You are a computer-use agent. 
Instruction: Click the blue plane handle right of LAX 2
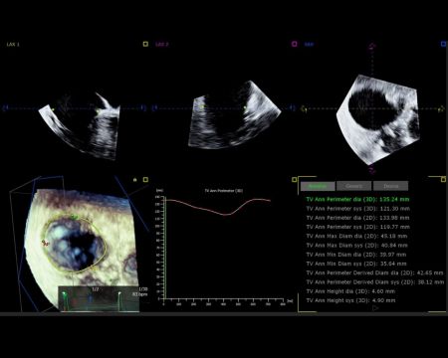(x=292, y=108)
